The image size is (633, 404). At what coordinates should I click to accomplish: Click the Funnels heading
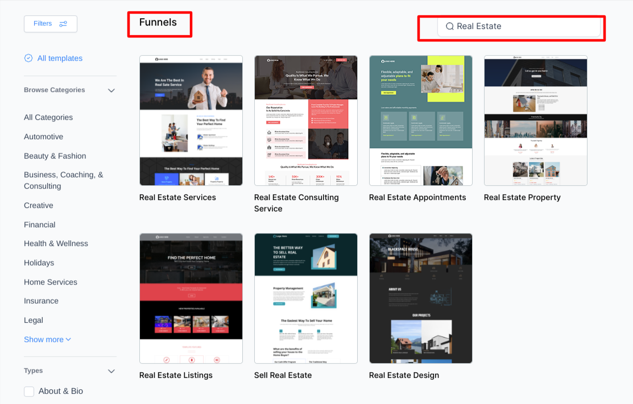pyautogui.click(x=158, y=23)
